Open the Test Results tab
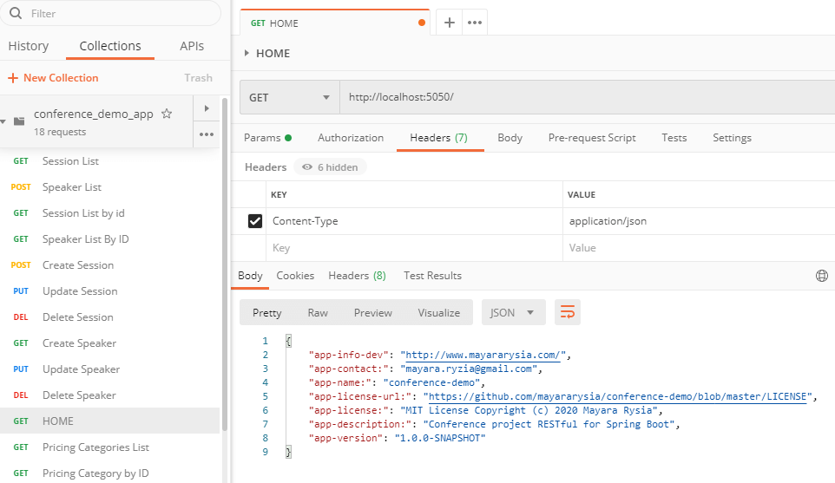This screenshot has width=835, height=483. pyautogui.click(x=432, y=276)
